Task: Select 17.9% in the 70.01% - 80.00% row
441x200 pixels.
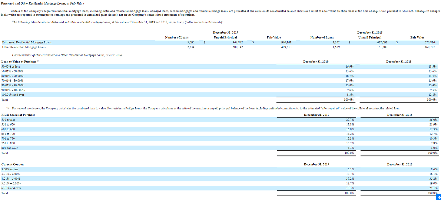Action: tap(349, 81)
